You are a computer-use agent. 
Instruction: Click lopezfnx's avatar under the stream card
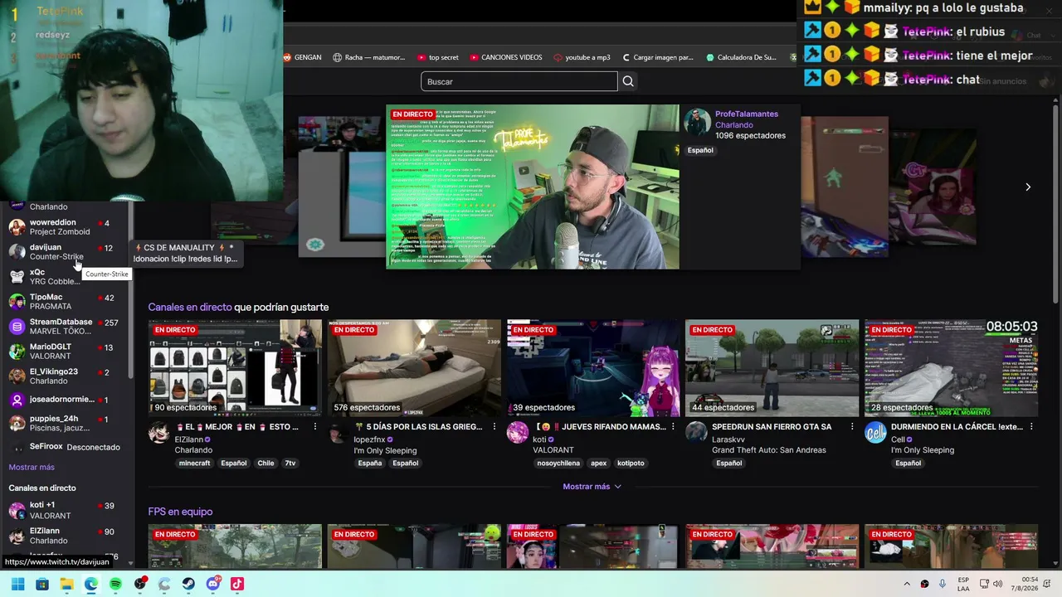tap(339, 433)
